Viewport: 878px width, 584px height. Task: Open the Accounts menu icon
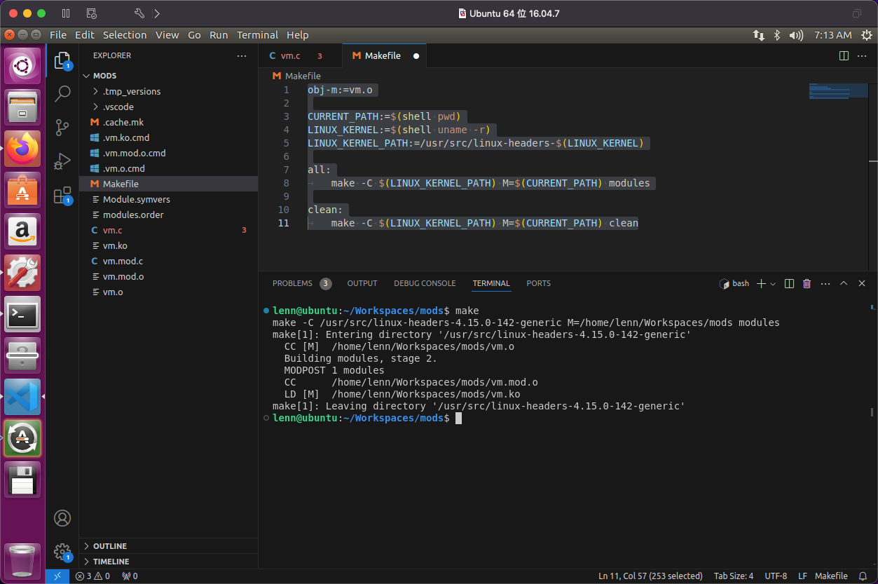tap(62, 518)
